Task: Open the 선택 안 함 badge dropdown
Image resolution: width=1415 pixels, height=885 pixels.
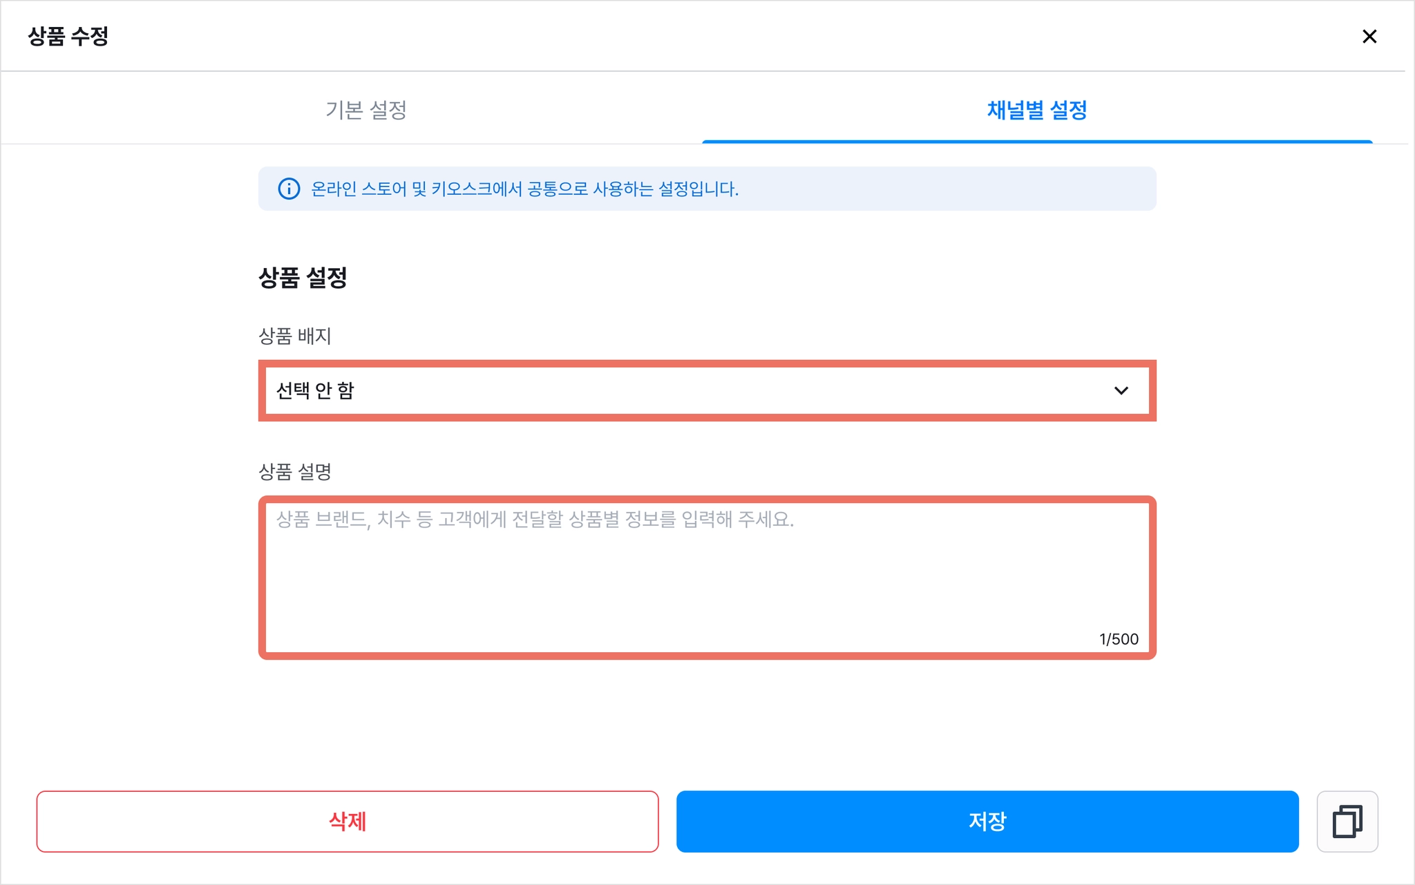Action: tap(707, 391)
